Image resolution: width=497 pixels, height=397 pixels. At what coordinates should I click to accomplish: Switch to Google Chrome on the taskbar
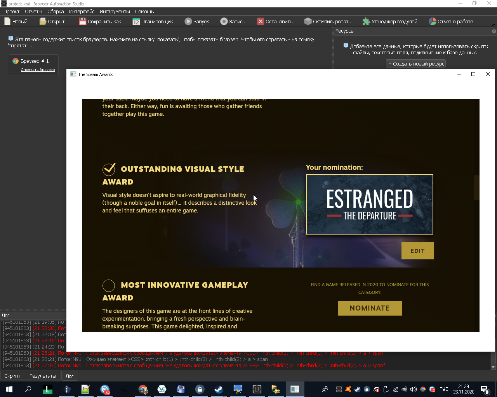143,389
